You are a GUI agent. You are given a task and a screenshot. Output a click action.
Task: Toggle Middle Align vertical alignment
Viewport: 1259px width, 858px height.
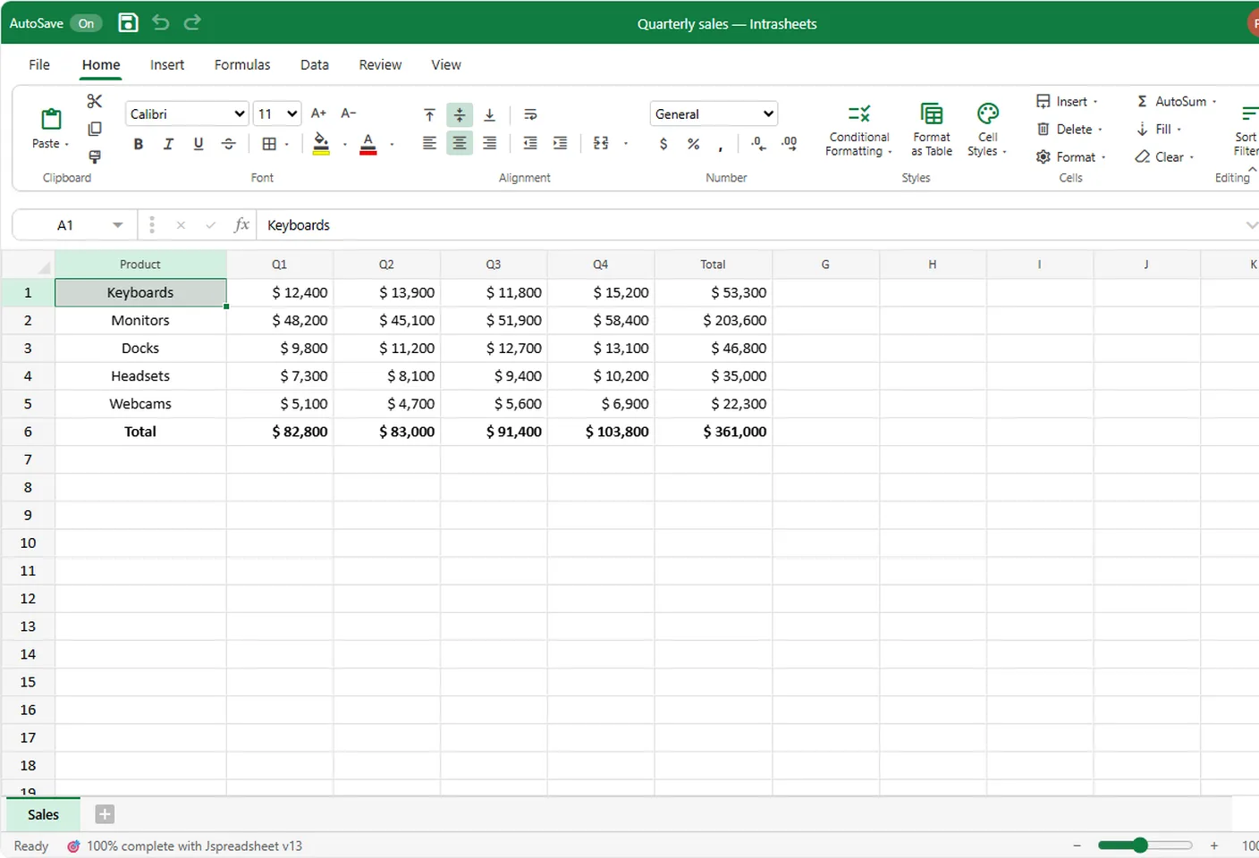(x=460, y=114)
